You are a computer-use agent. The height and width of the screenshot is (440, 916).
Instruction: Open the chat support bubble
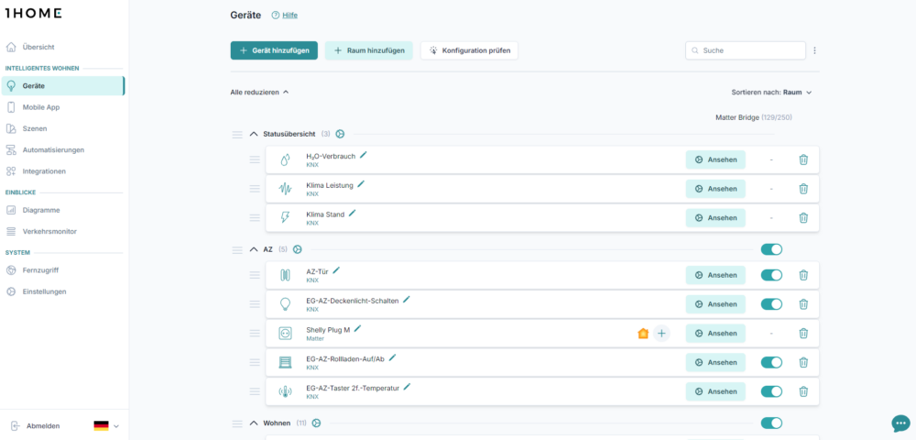coord(900,423)
